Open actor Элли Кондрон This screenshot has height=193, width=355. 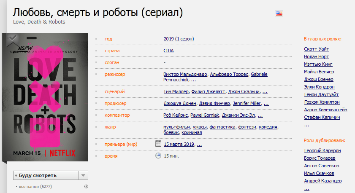(x=319, y=87)
